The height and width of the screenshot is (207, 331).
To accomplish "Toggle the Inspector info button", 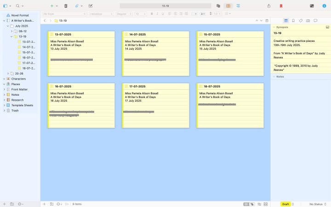I will [x=324, y=6].
